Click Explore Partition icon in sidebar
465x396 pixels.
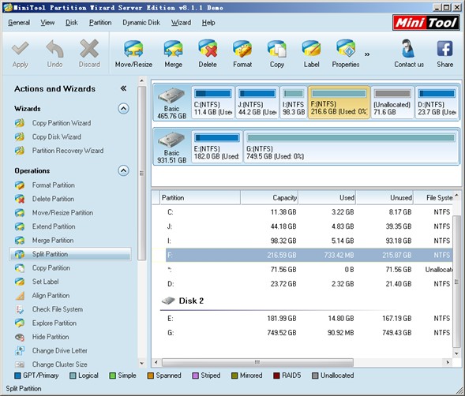[x=20, y=323]
